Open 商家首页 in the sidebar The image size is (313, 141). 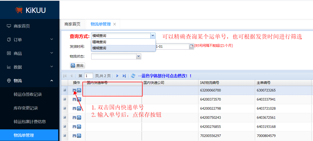click(29, 26)
